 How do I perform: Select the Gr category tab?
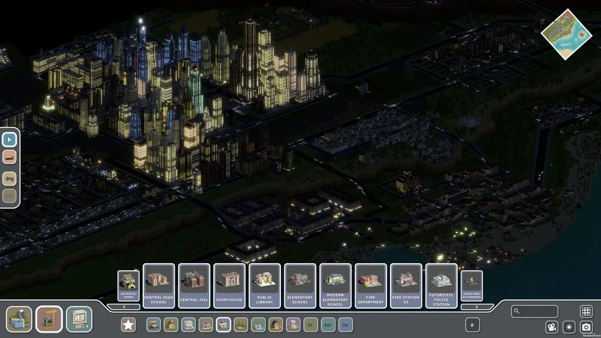click(x=310, y=325)
